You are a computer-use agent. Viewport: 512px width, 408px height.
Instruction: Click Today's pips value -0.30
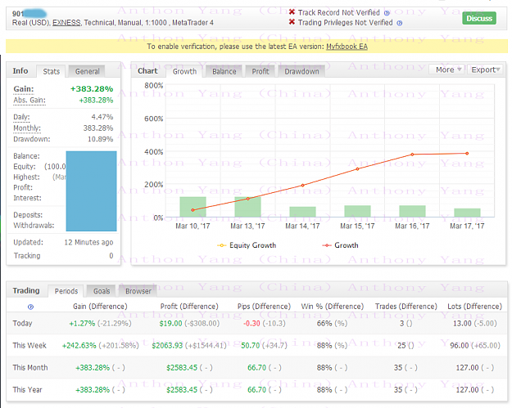coord(251,324)
